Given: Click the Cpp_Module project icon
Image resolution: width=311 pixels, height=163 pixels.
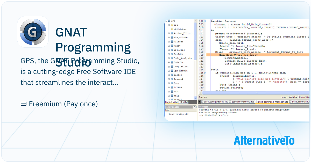Looking at the screenshot, I should [172, 71].
